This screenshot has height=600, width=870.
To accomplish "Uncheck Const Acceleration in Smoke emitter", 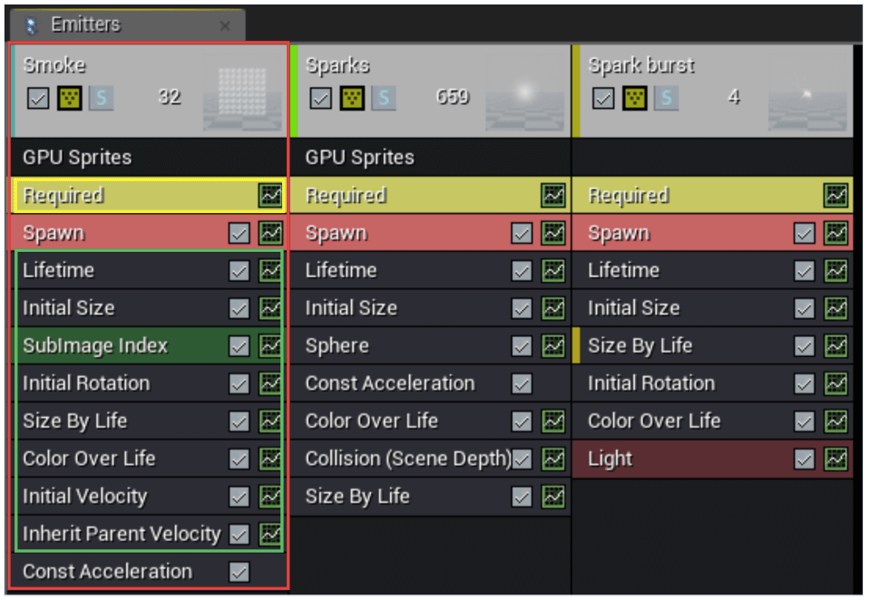I will 239,572.
